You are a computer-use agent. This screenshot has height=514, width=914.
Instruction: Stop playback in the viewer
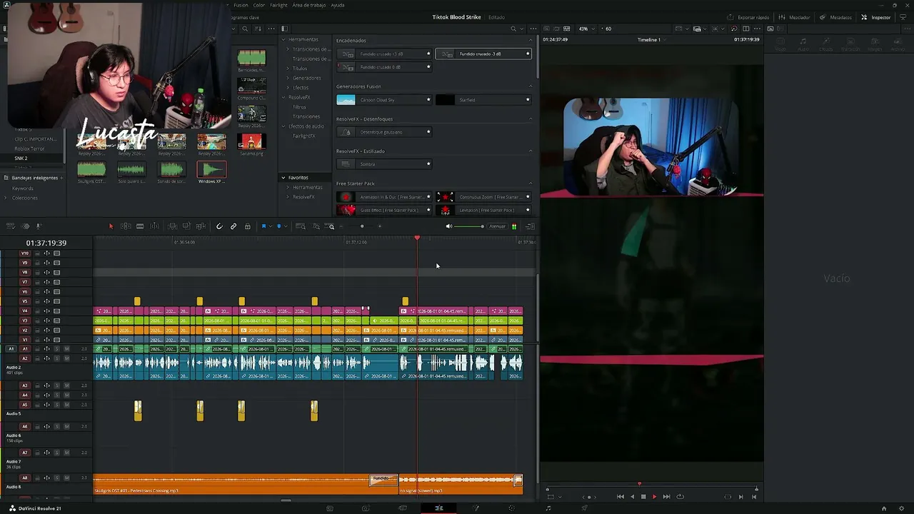(643, 497)
